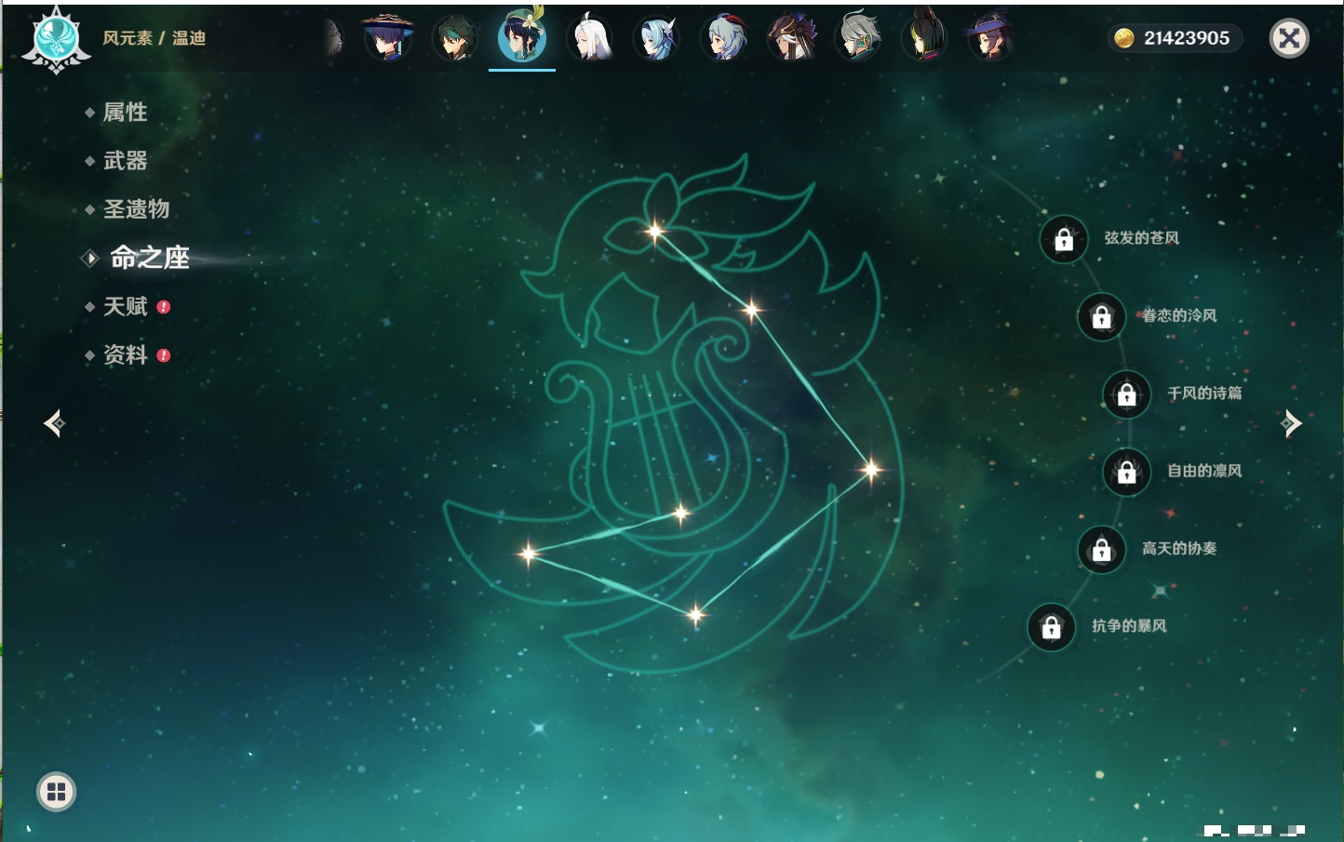Viewport: 1344px width, 842px height.
Task: Select the white-haired Shenhe avatar
Action: tap(590, 38)
